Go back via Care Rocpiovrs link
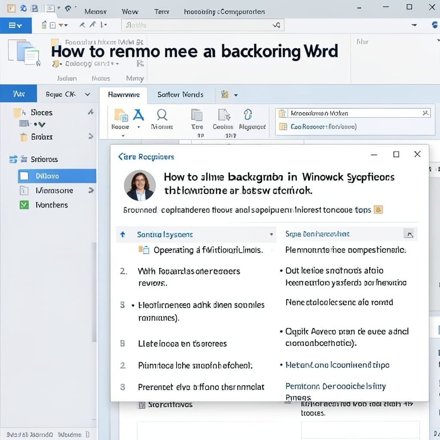440x440 pixels. pyautogui.click(x=146, y=156)
